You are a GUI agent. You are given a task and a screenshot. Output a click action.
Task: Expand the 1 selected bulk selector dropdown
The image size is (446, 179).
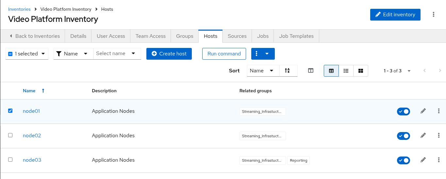pos(27,54)
